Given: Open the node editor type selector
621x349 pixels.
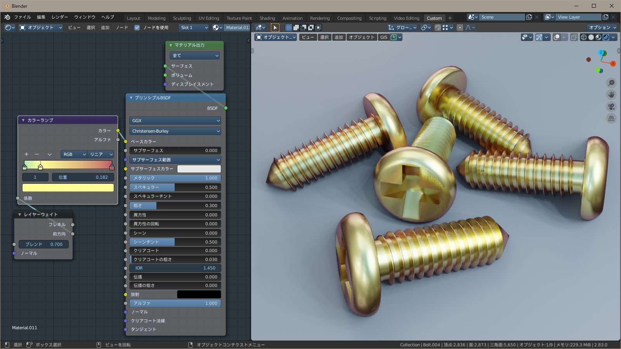Looking at the screenshot, I should tap(10, 28).
